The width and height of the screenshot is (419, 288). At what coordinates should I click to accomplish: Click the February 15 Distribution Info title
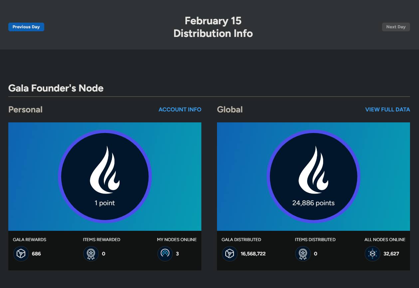(x=213, y=27)
